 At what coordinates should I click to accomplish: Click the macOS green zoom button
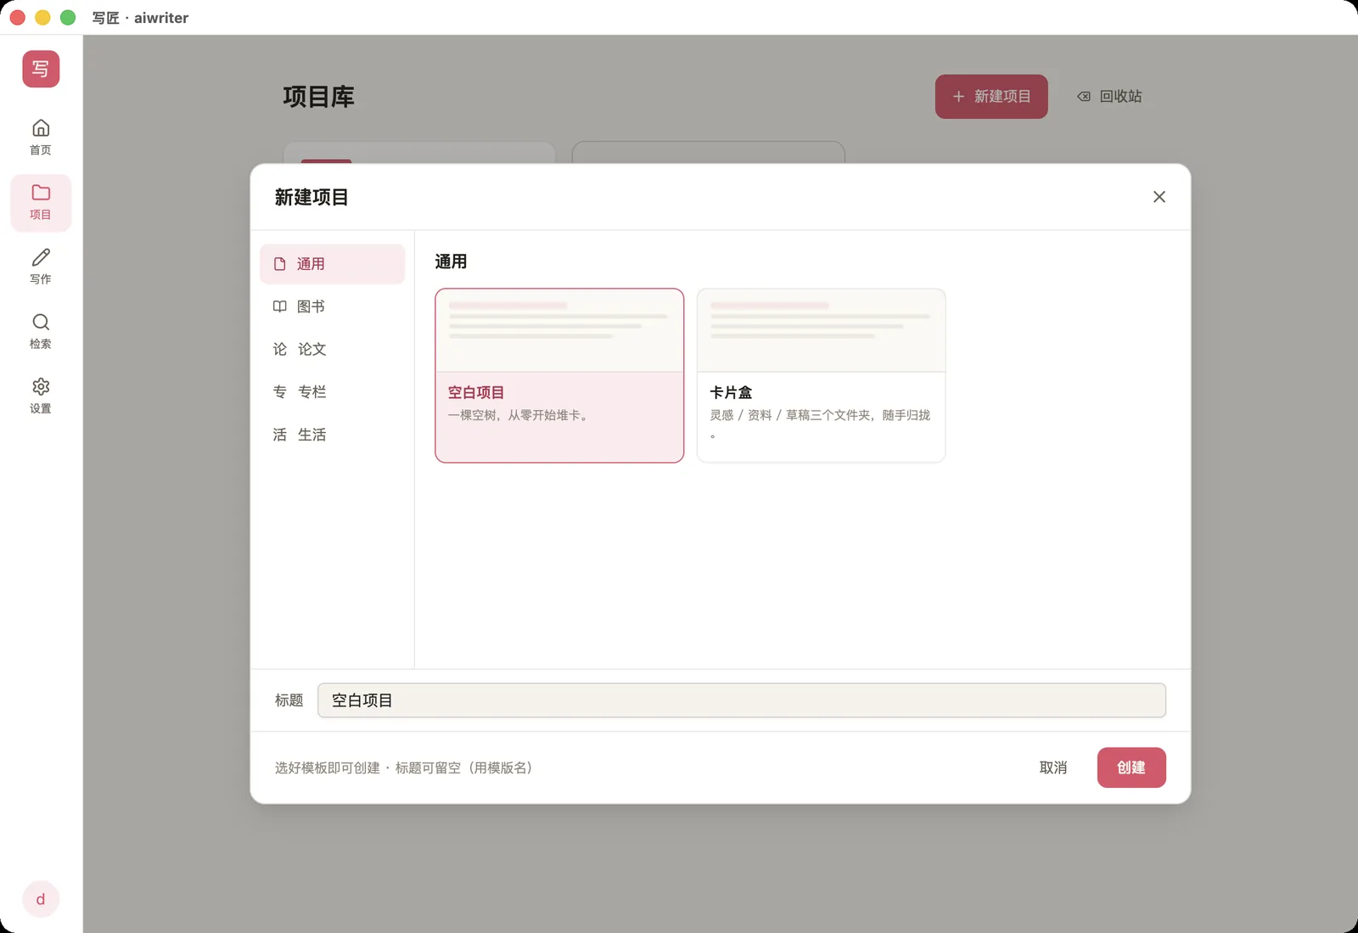pyautogui.click(x=68, y=17)
